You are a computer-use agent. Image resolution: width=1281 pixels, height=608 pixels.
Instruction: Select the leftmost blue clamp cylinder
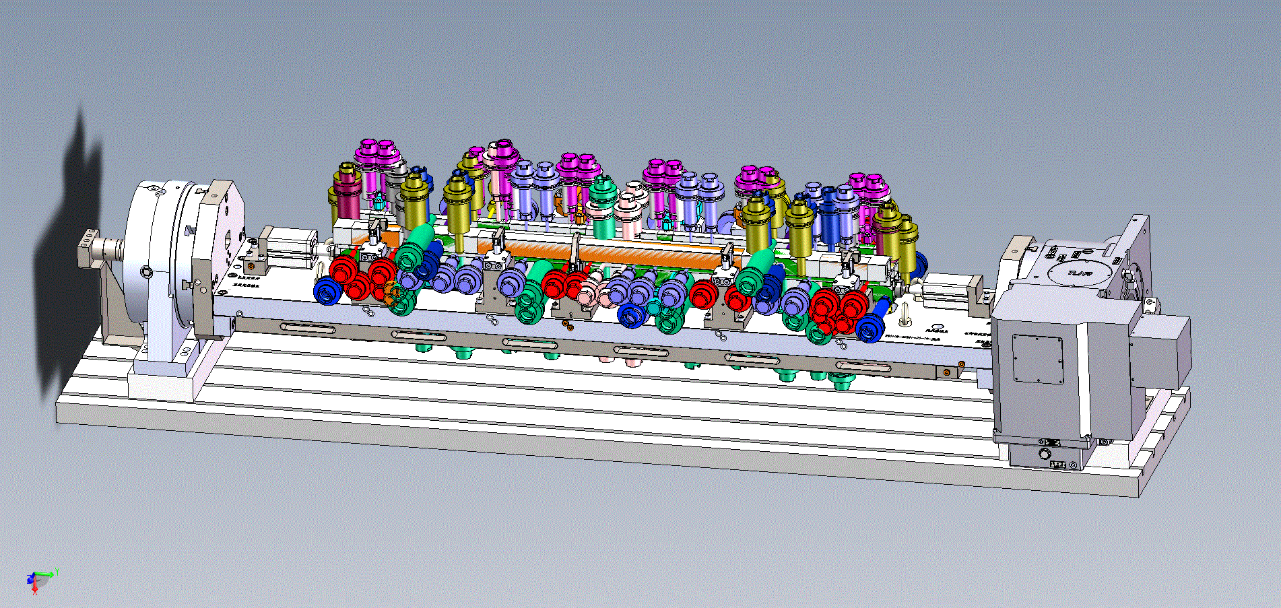[327, 292]
